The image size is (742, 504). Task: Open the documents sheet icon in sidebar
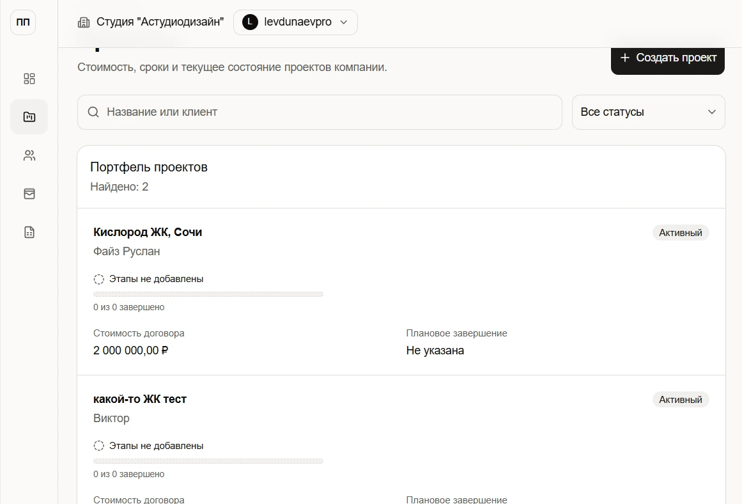point(29,232)
